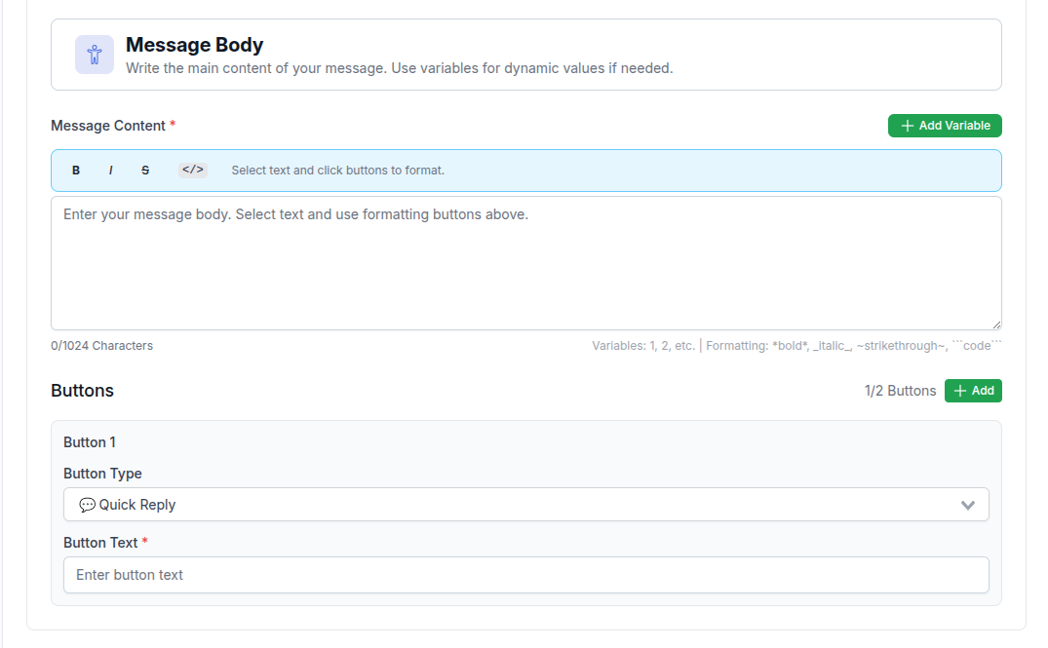Screen dimensions: 1048x648
Task: Click the '1/2 Buttons' count text
Action: pos(900,391)
